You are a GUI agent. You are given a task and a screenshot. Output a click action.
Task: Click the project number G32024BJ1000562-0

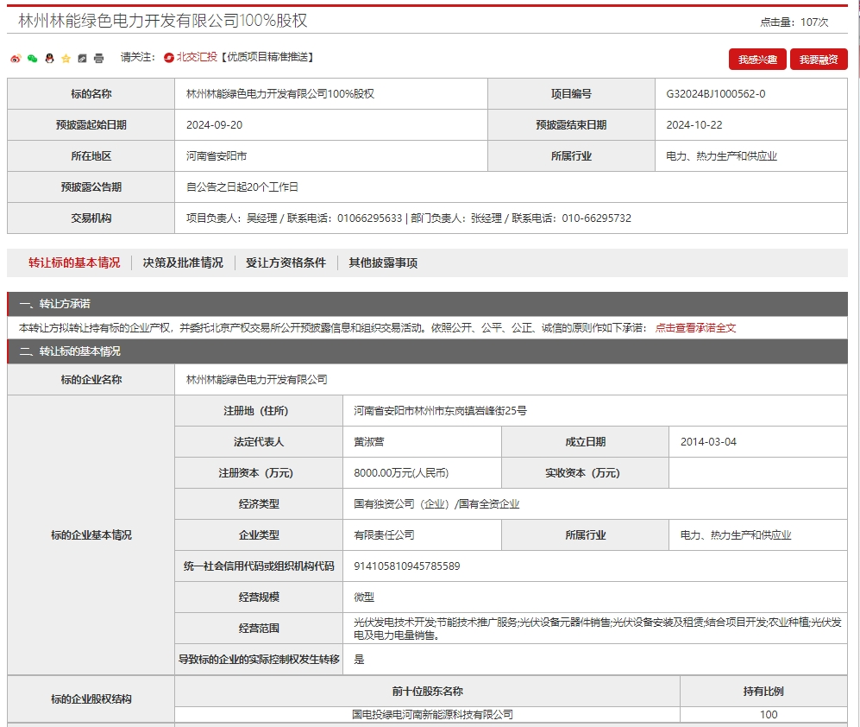pyautogui.click(x=715, y=94)
